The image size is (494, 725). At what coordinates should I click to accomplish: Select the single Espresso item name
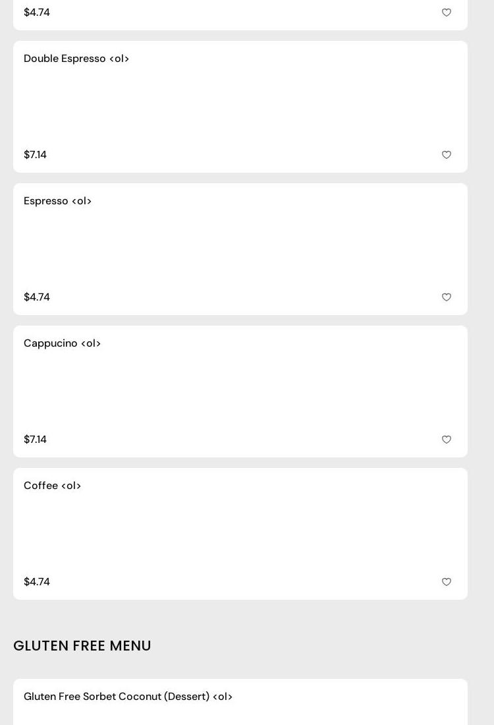(57, 201)
